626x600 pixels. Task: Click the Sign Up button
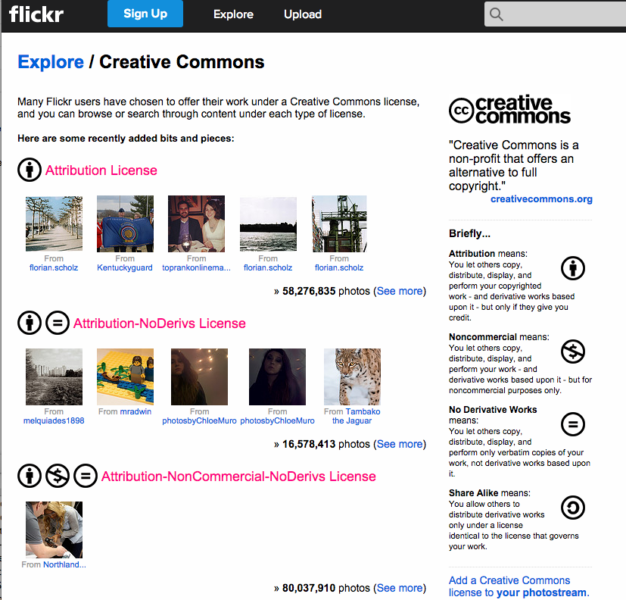(x=145, y=14)
